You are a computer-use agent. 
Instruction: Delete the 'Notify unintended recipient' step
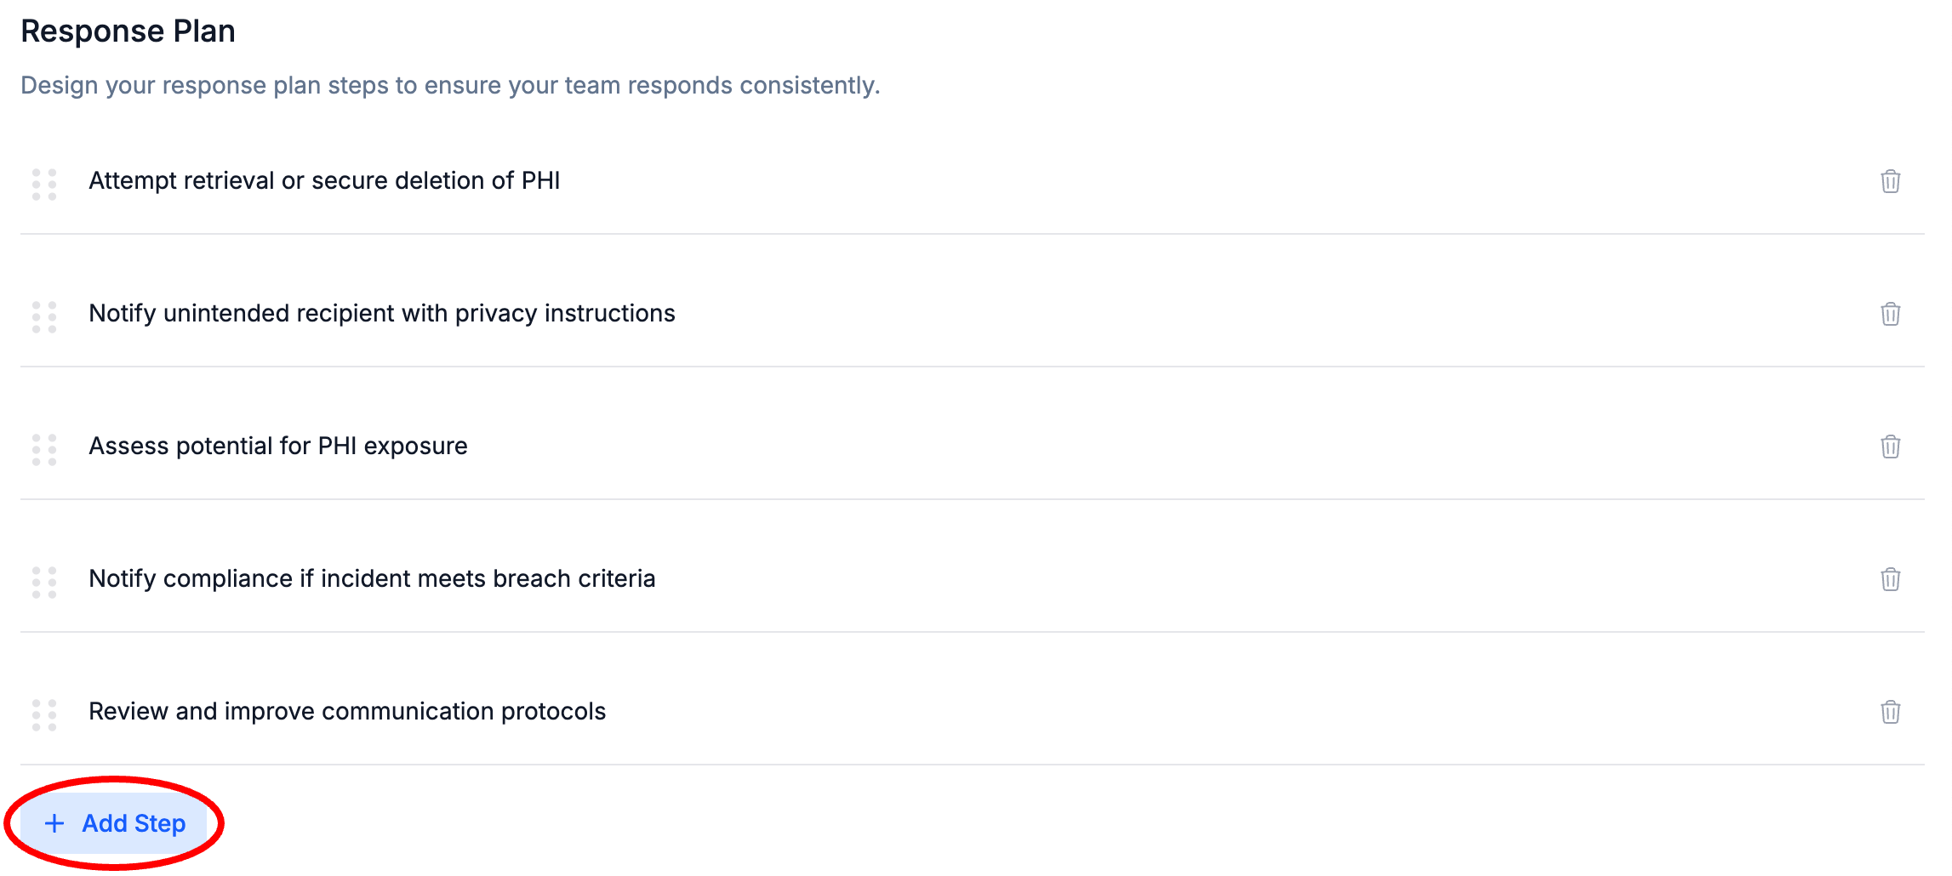(x=1890, y=314)
